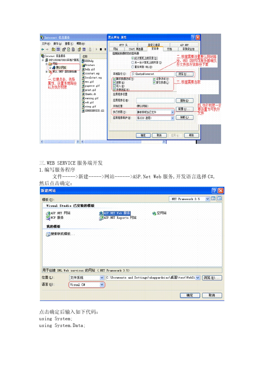This screenshot has width=258, height=365.
Task: Expand 默认网站 tree node
Action: (50, 68)
